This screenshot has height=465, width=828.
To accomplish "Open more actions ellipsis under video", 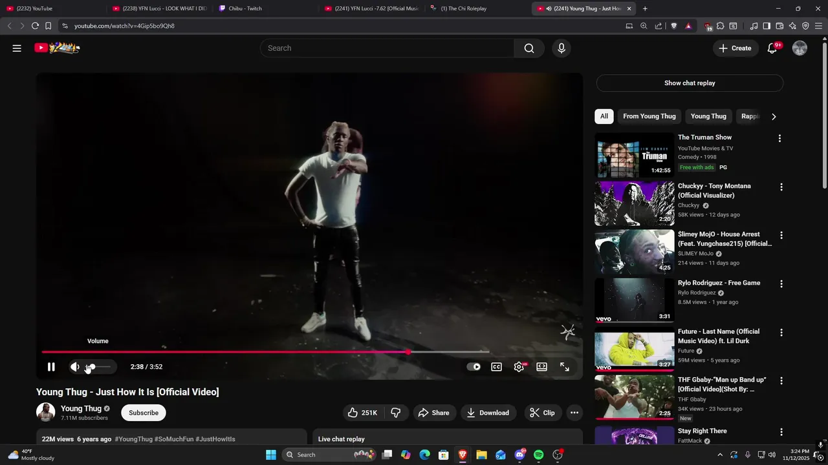I will [574, 413].
